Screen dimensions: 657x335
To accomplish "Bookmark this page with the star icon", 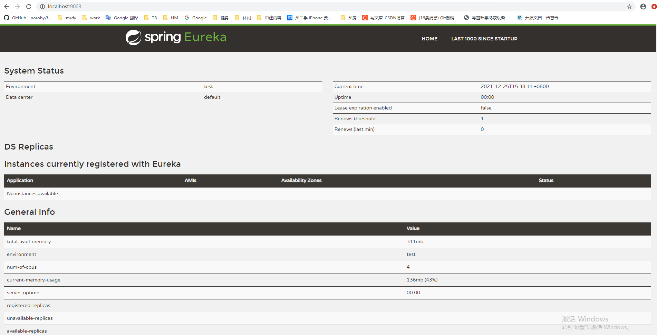I will pos(629,7).
